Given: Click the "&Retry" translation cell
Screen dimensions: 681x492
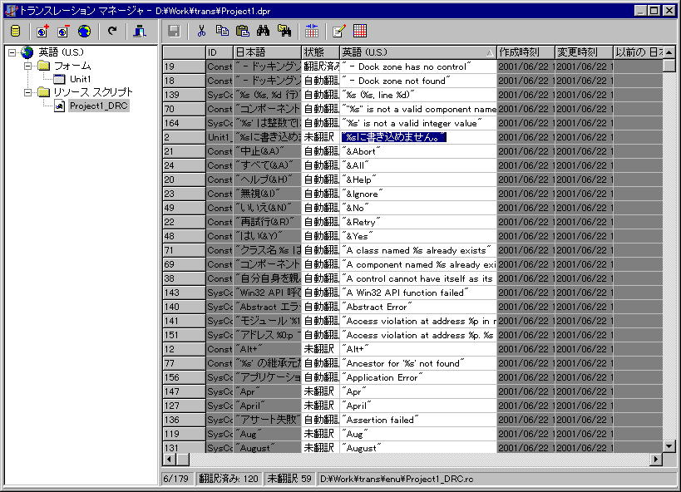Looking at the screenshot, I should 418,223.
